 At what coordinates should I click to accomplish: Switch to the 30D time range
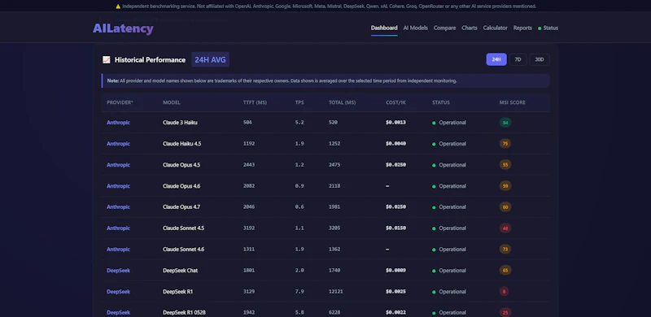click(540, 59)
